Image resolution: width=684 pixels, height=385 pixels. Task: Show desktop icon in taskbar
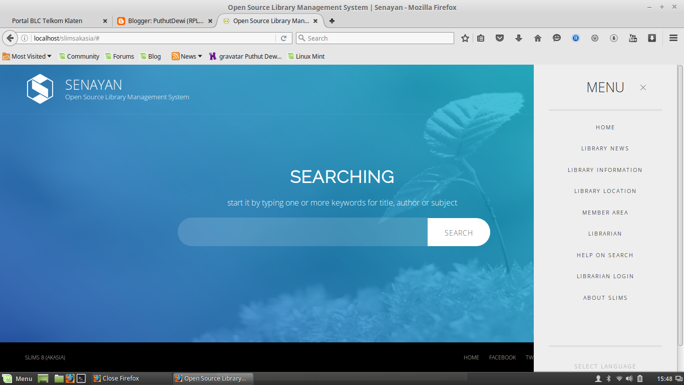[x=43, y=378]
